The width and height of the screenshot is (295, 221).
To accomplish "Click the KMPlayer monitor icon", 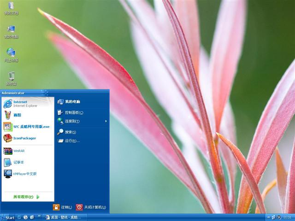I will click(x=8, y=174).
